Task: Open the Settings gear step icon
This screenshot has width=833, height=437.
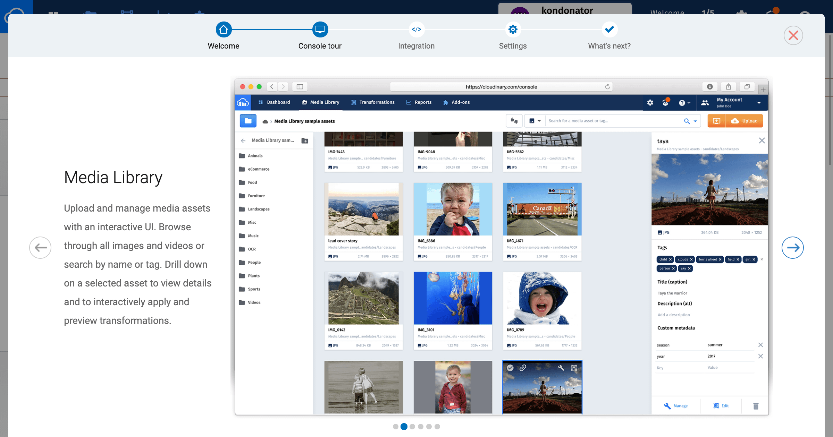Action: (x=513, y=30)
